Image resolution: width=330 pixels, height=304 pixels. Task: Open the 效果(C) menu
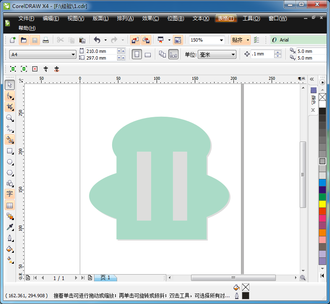(150, 18)
